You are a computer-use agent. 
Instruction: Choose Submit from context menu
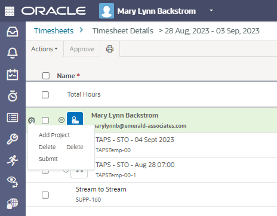[48, 159]
